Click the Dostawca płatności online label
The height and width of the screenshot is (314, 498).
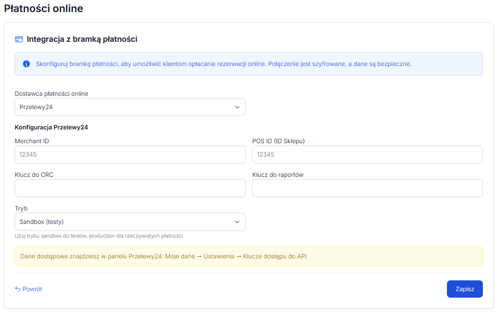(52, 94)
